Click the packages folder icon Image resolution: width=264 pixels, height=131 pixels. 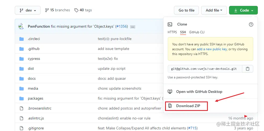pyautogui.click(x=22, y=99)
